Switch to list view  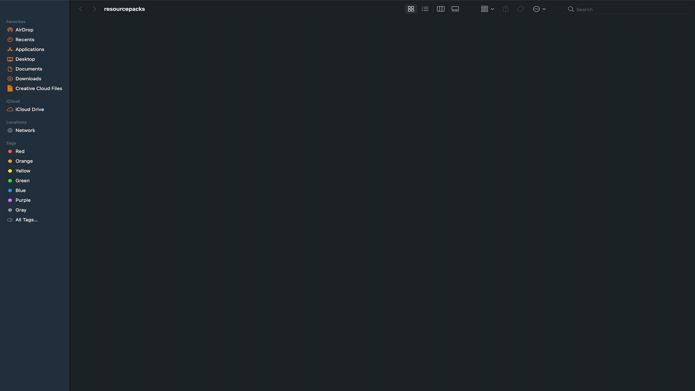tap(425, 9)
